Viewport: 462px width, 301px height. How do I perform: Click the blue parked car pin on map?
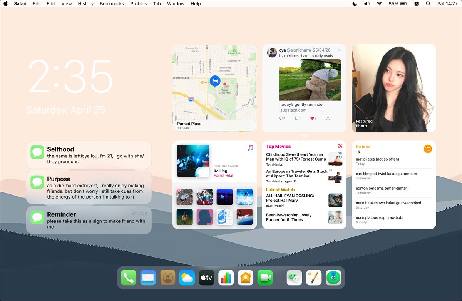click(215, 82)
